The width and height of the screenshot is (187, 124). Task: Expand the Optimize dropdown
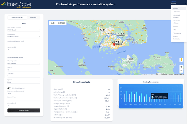click(x=24, y=82)
